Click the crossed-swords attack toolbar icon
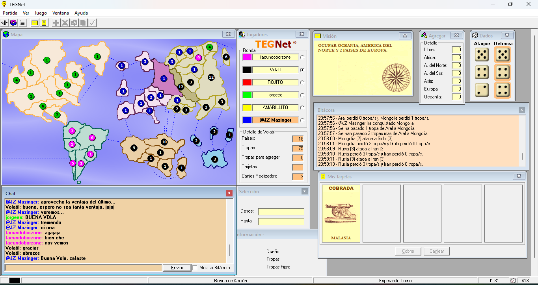 click(65, 23)
